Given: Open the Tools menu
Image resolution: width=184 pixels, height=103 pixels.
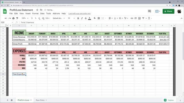Looking at the screenshot, I should (49, 13).
